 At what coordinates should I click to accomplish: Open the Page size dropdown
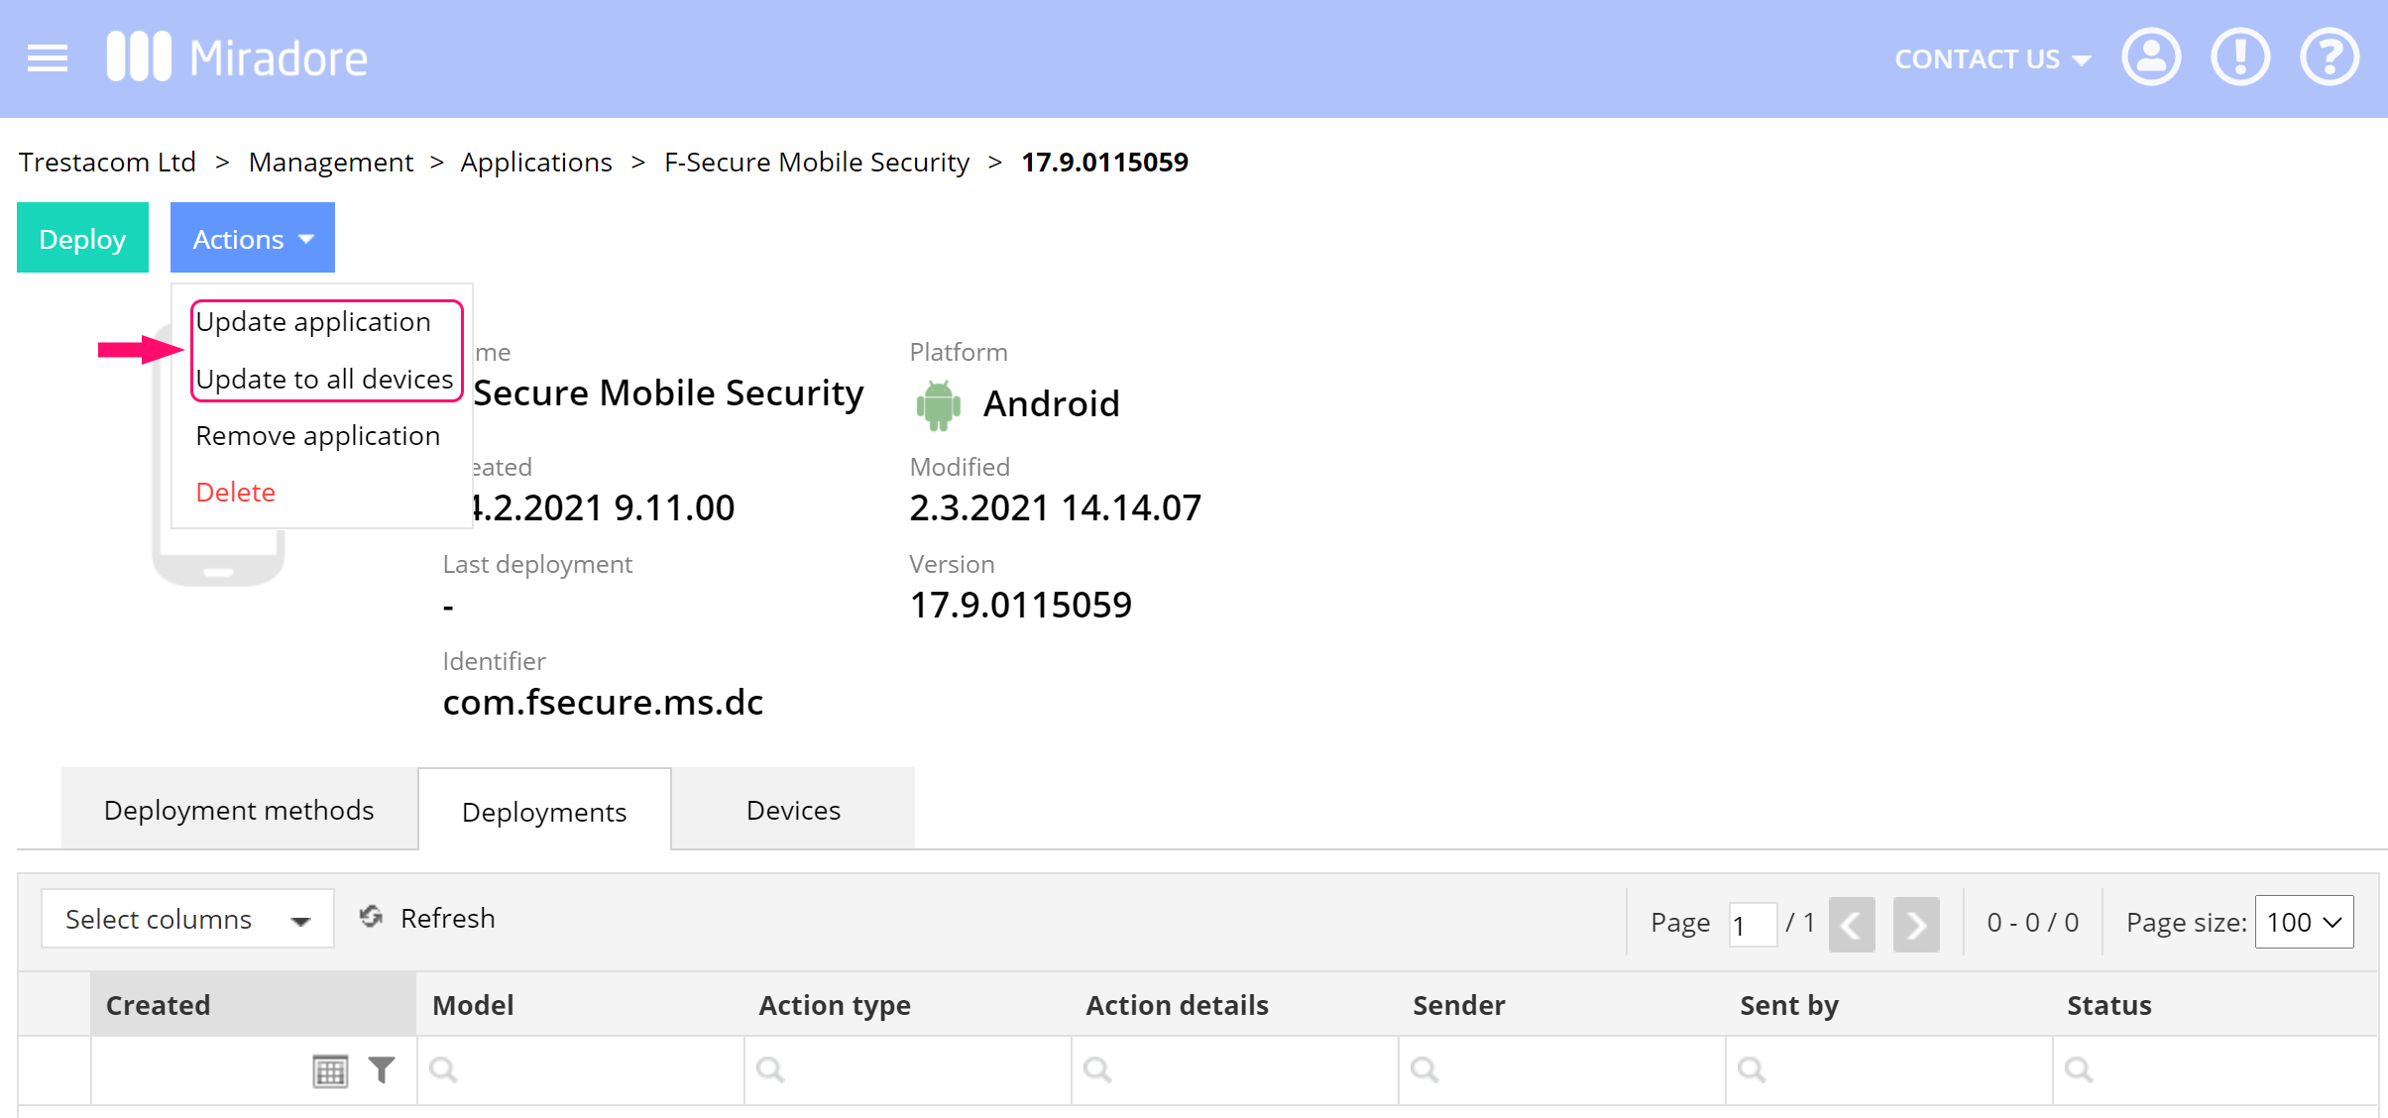click(2304, 922)
